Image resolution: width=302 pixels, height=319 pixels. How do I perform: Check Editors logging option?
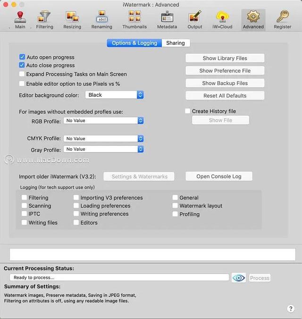76,222
